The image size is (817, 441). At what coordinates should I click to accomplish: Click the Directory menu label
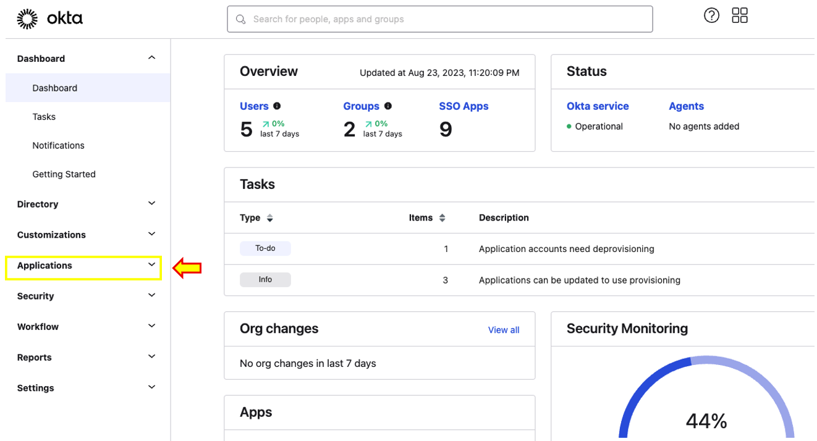coord(38,204)
